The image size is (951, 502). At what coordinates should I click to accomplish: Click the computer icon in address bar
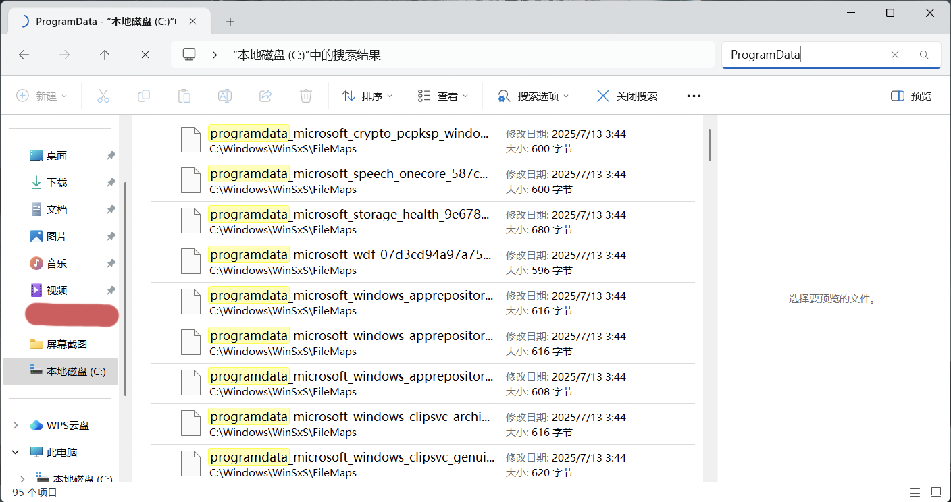189,55
